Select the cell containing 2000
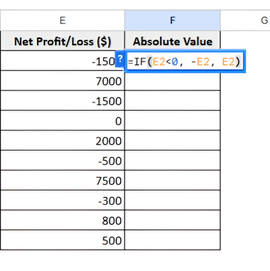270x271 pixels. pyautogui.click(x=62, y=141)
